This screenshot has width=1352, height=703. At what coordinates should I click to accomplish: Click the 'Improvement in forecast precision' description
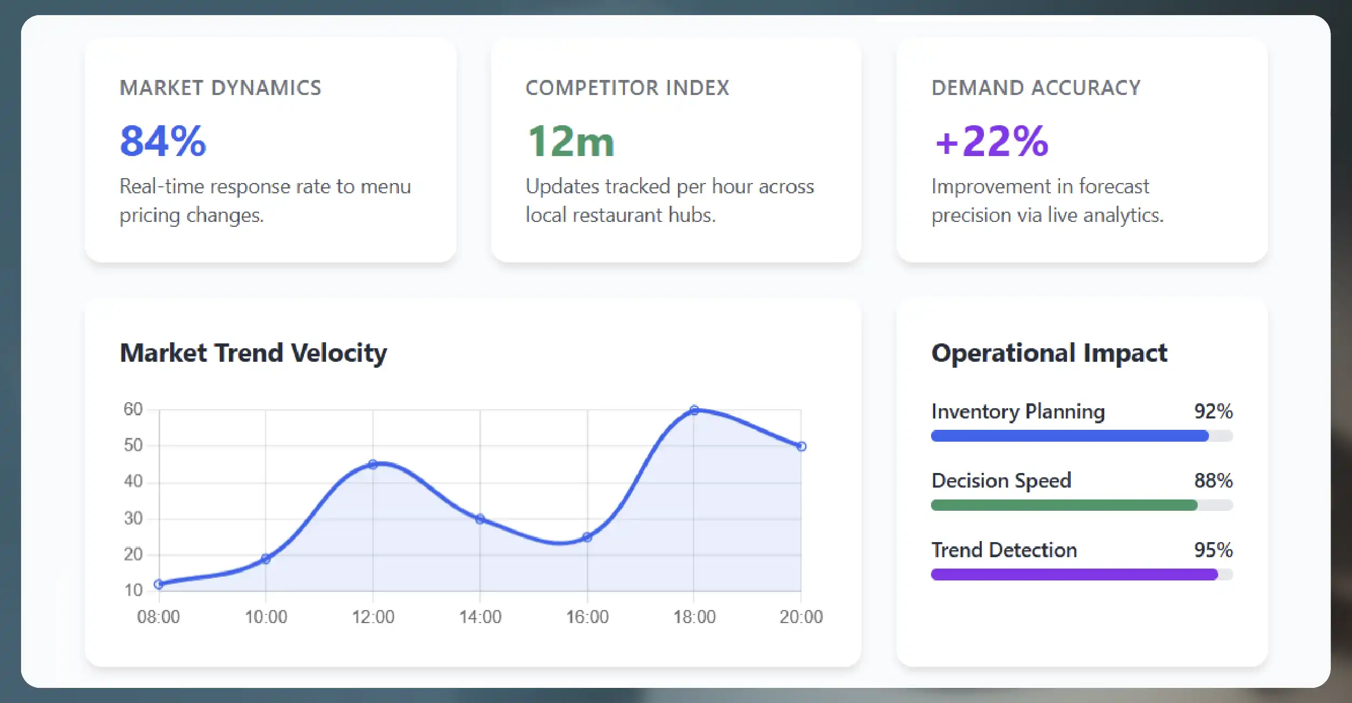click(1048, 200)
